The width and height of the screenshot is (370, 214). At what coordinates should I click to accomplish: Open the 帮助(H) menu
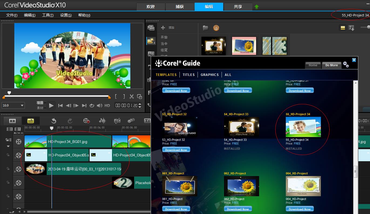point(84,15)
